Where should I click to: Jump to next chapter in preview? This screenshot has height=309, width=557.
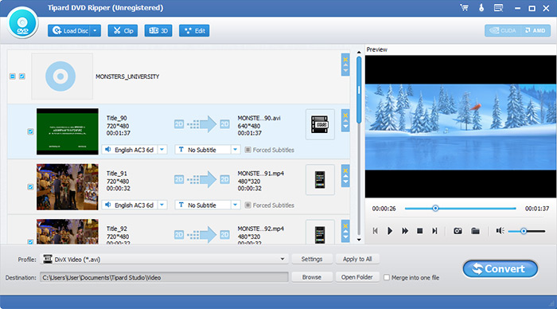pyautogui.click(x=434, y=231)
